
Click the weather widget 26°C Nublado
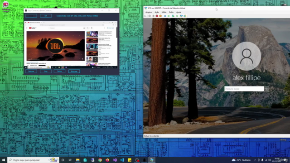click(242, 160)
